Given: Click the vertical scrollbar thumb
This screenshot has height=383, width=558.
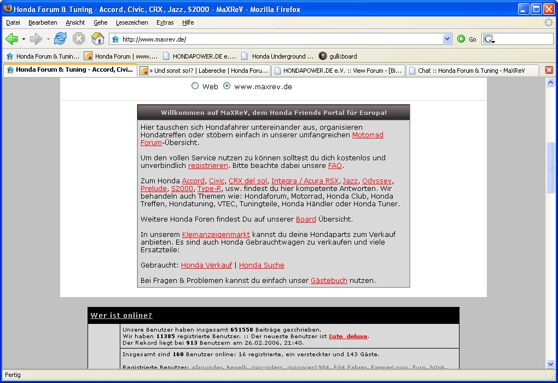Looking at the screenshot, I should coord(550,167).
